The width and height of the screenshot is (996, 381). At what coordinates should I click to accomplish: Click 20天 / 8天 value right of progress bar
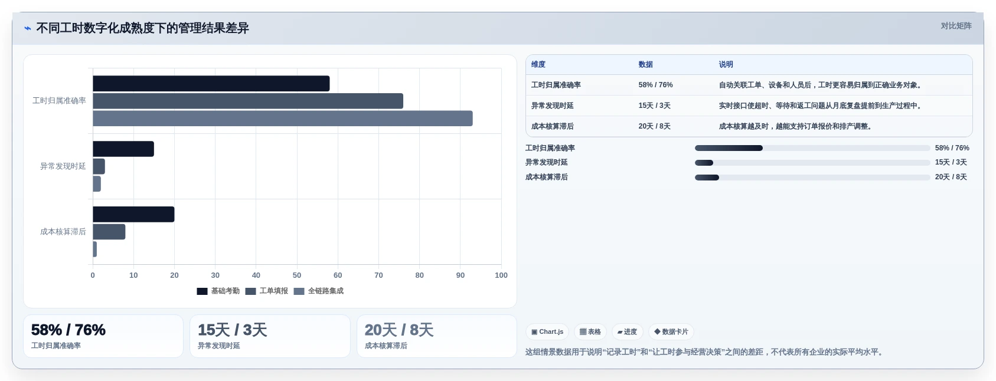pyautogui.click(x=951, y=178)
